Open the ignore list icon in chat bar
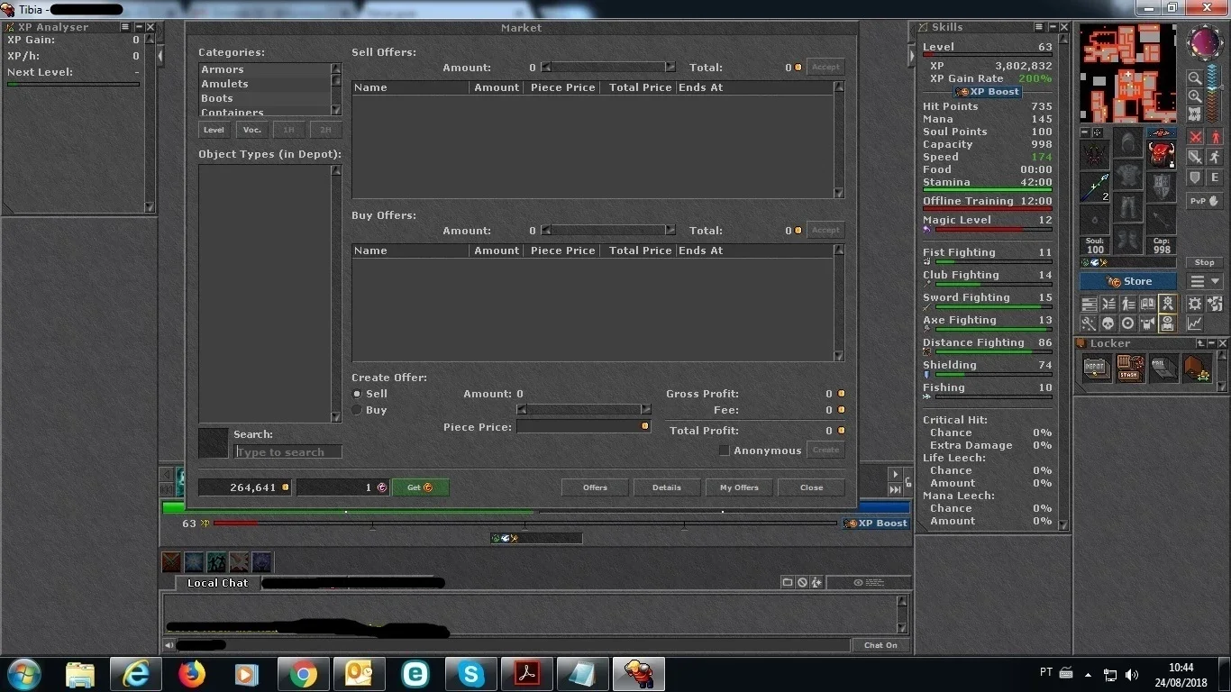 click(x=803, y=583)
